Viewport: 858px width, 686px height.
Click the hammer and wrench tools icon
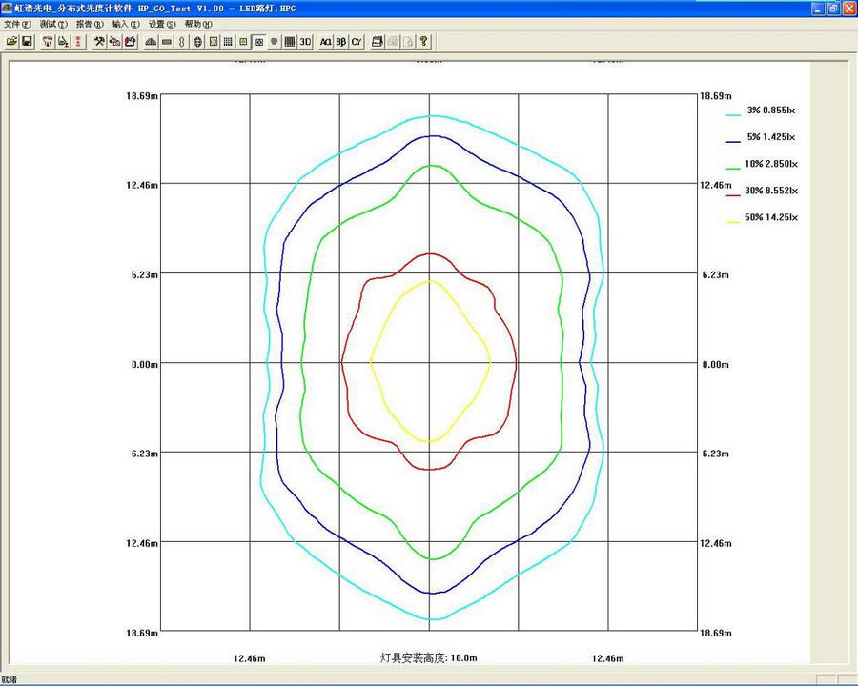pos(98,42)
